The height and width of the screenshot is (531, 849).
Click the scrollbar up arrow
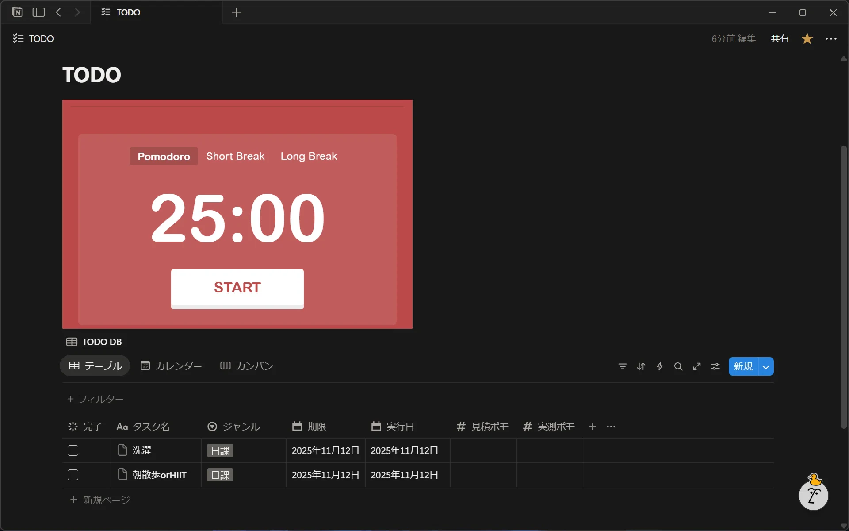pyautogui.click(x=844, y=59)
